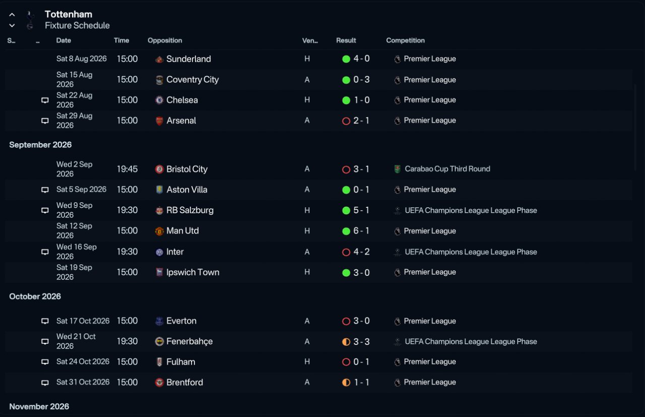Click the Tottenham club crest icon
Image resolution: width=645 pixels, height=417 pixels.
(30, 20)
